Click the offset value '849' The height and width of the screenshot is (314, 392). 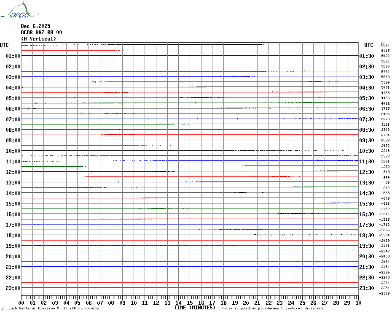(x=386, y=172)
